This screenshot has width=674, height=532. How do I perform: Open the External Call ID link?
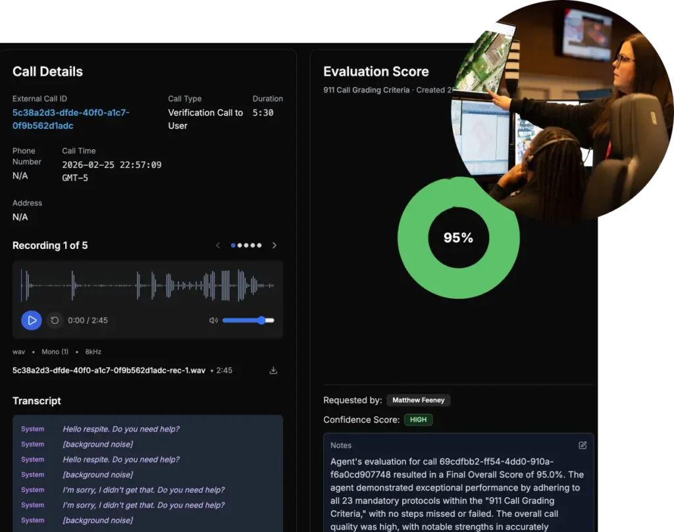pos(71,119)
